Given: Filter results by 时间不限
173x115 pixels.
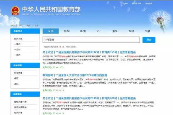Looking at the screenshot, I should click(18, 39).
